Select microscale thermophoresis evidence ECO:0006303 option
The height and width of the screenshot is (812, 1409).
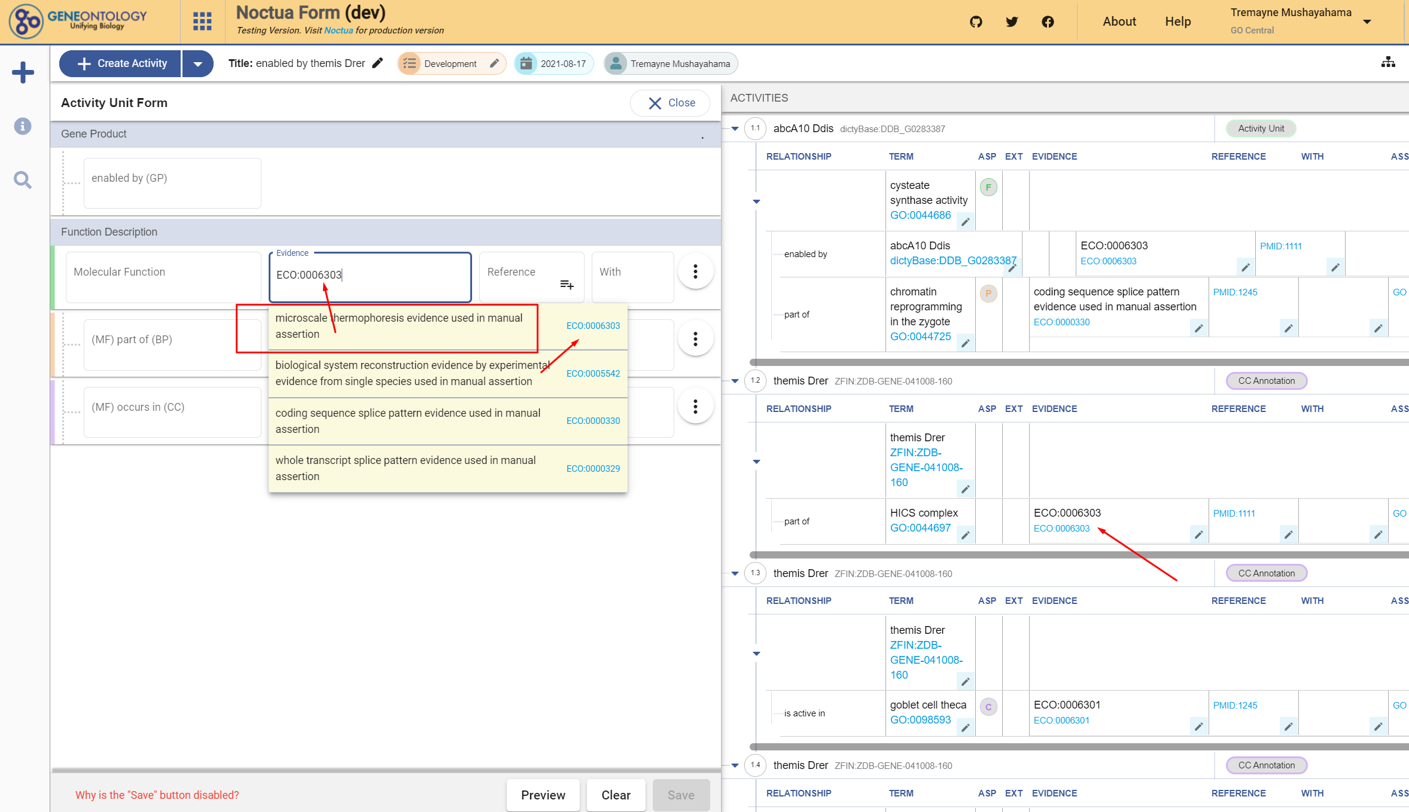tap(448, 326)
